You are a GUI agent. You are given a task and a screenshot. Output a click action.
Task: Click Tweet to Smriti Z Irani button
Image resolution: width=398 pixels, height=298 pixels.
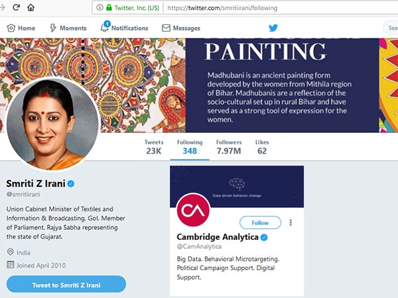tap(66, 285)
